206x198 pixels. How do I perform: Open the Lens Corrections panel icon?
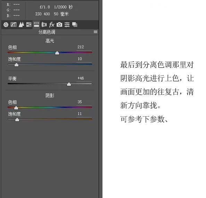(x=44, y=25)
